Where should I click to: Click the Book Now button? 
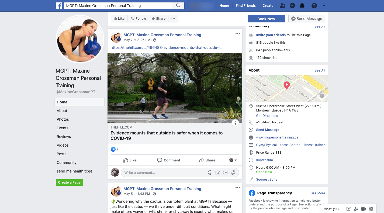click(x=266, y=19)
